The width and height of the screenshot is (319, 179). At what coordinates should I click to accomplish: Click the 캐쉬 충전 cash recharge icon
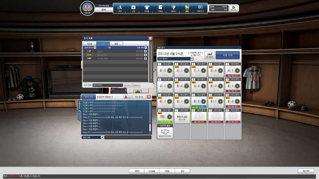point(234,8)
